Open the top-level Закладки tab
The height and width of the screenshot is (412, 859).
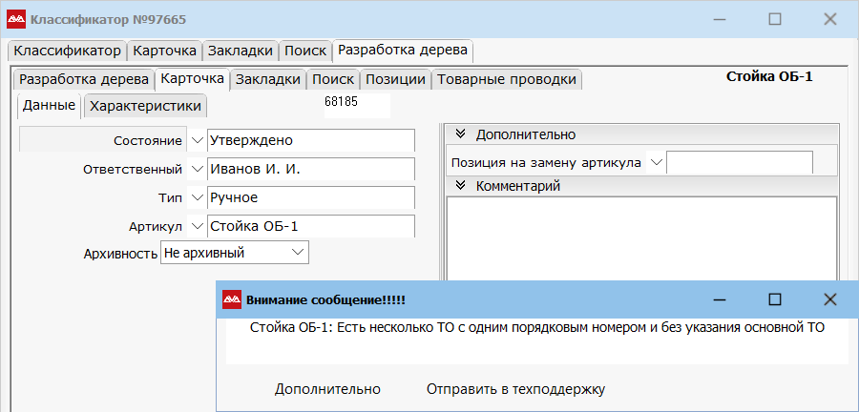point(241,50)
